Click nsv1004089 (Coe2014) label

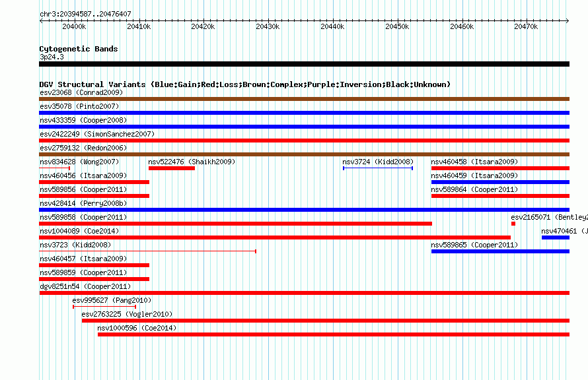coord(79,231)
